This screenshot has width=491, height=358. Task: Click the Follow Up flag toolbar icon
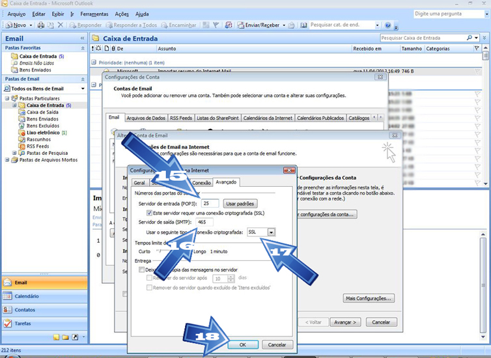pyautogui.click(x=216, y=25)
